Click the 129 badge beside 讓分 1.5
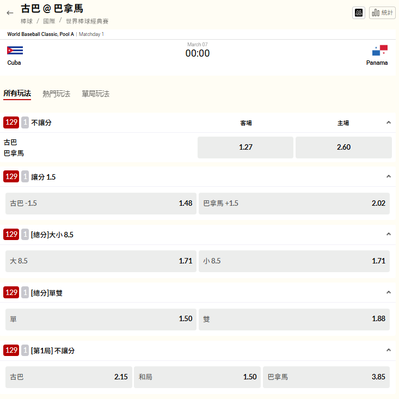This screenshot has width=399, height=399. (11, 176)
